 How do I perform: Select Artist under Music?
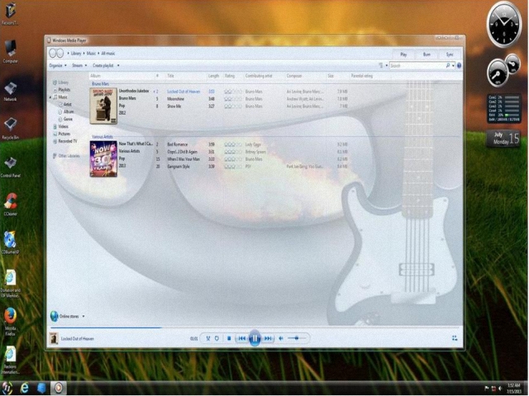68,105
